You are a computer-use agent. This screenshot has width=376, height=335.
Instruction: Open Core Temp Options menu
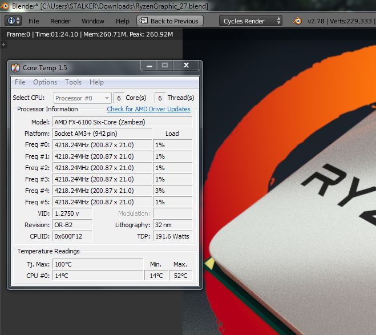[45, 82]
